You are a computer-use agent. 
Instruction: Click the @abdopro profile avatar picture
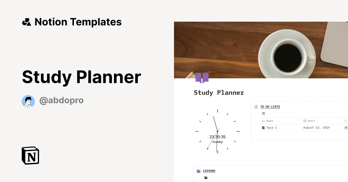(28, 101)
